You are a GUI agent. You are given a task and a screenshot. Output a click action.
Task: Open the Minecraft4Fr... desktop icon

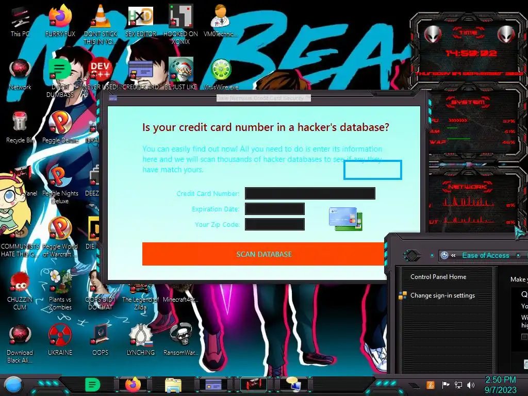coord(180,299)
